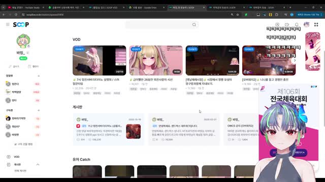325x182 pixels.
Task: Click the red thumbnail in the first board post
Action: [x=133, y=131]
